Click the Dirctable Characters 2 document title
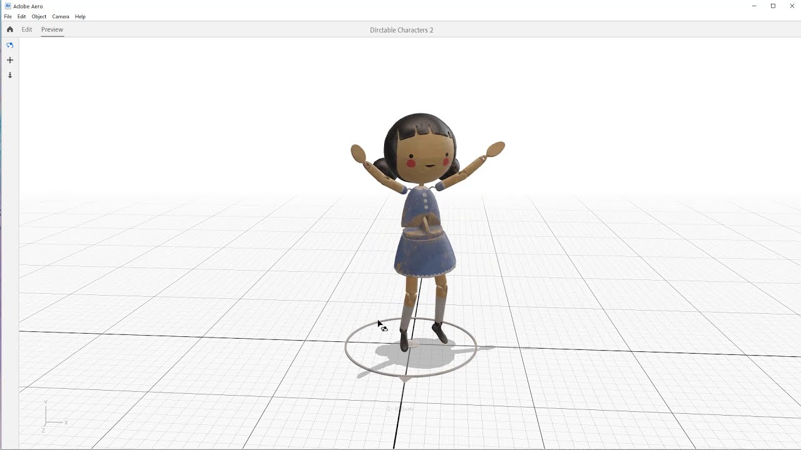 402,30
